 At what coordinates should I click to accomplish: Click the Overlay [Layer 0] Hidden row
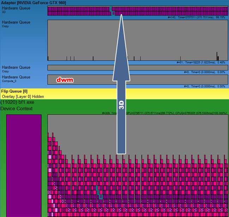[23, 96]
